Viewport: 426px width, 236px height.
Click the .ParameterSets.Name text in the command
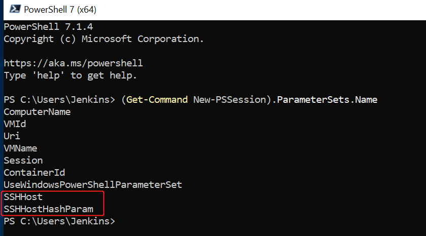click(322, 100)
